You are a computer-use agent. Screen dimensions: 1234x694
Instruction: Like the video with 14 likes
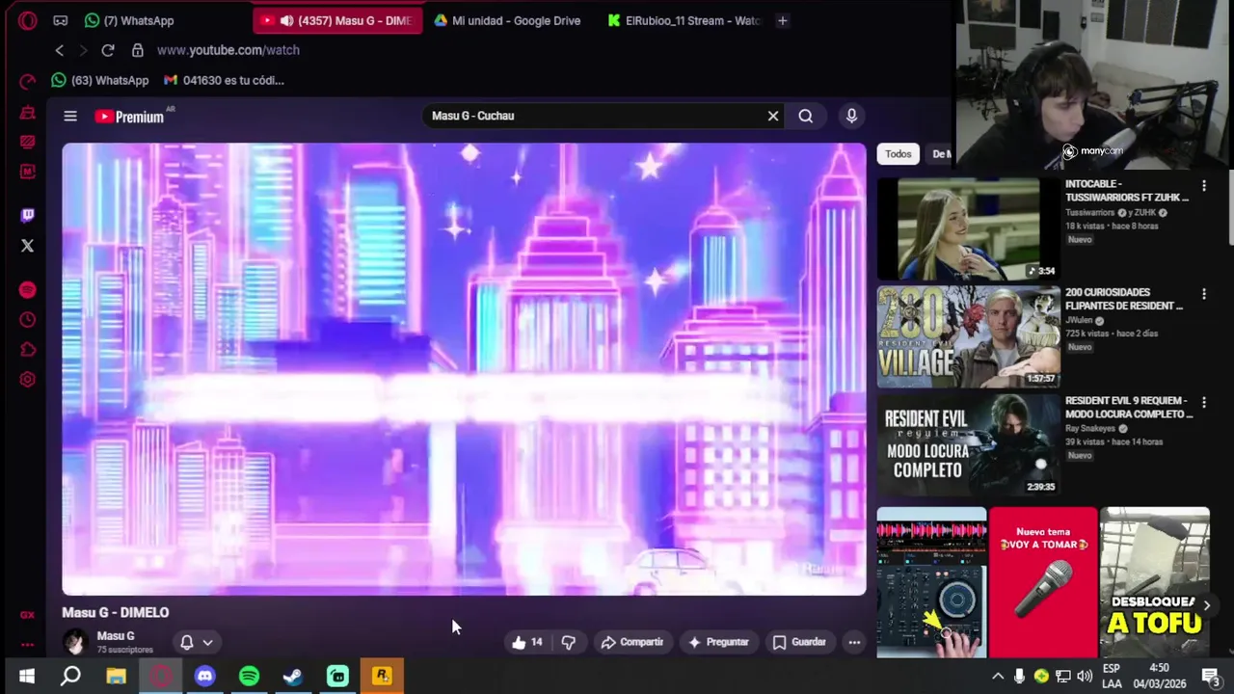[527, 642]
